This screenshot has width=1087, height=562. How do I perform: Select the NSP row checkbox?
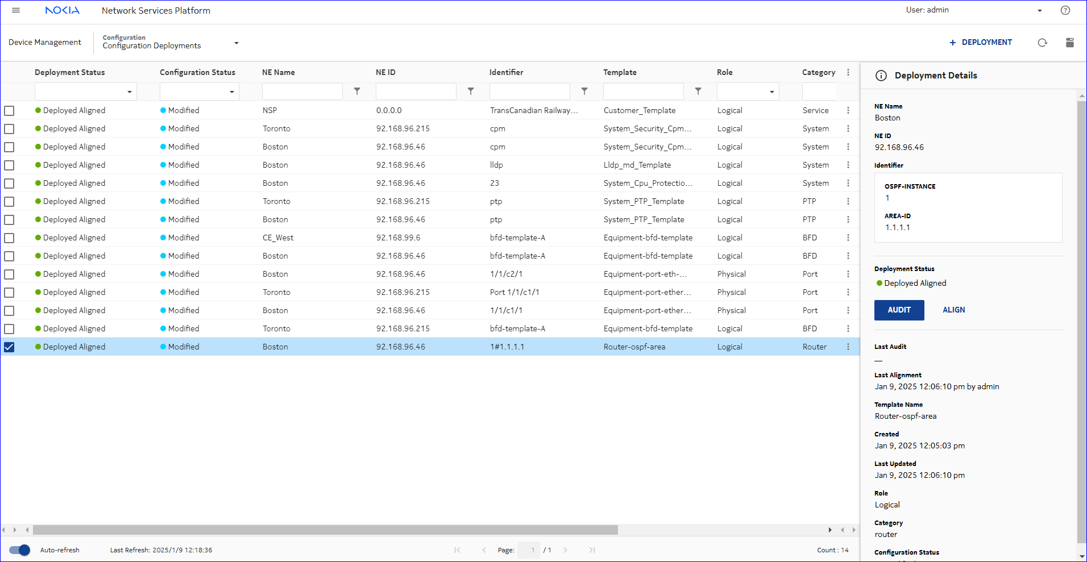pos(9,111)
